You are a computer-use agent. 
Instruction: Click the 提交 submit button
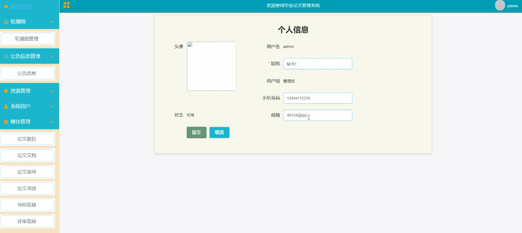[x=197, y=133]
